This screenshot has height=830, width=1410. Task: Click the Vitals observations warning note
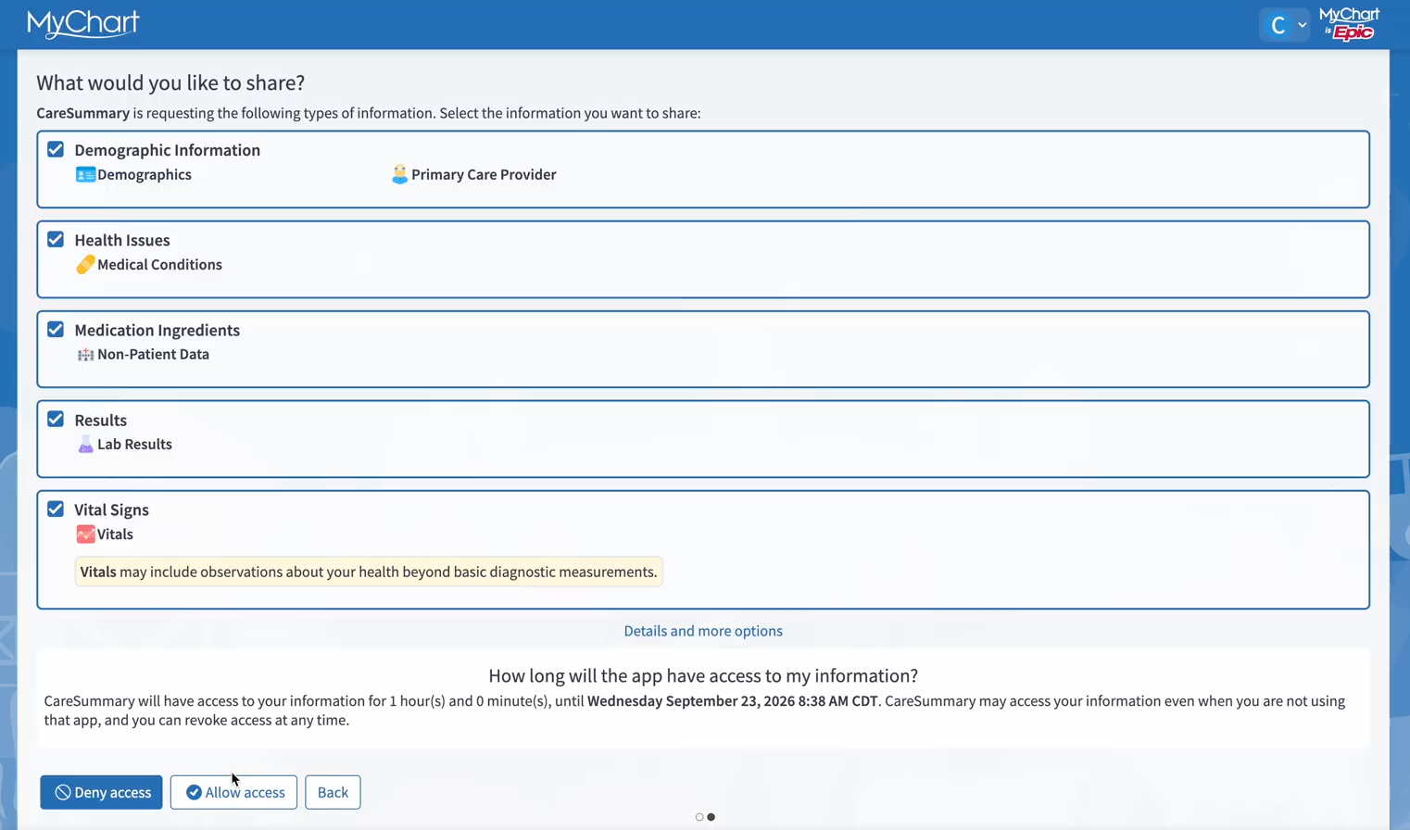(x=369, y=572)
